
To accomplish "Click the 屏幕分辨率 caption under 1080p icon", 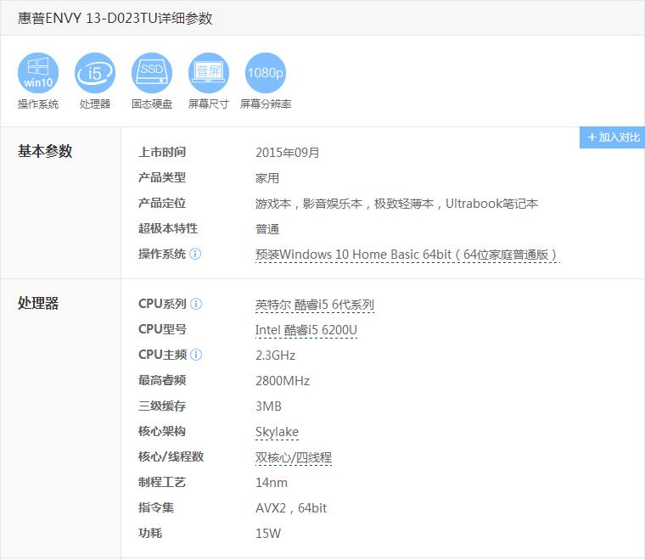I will point(266,104).
